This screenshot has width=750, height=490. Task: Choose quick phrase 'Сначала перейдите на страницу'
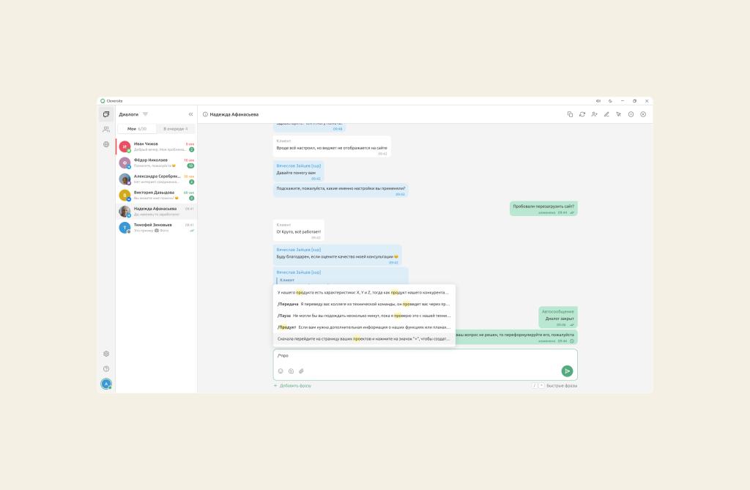(x=364, y=339)
